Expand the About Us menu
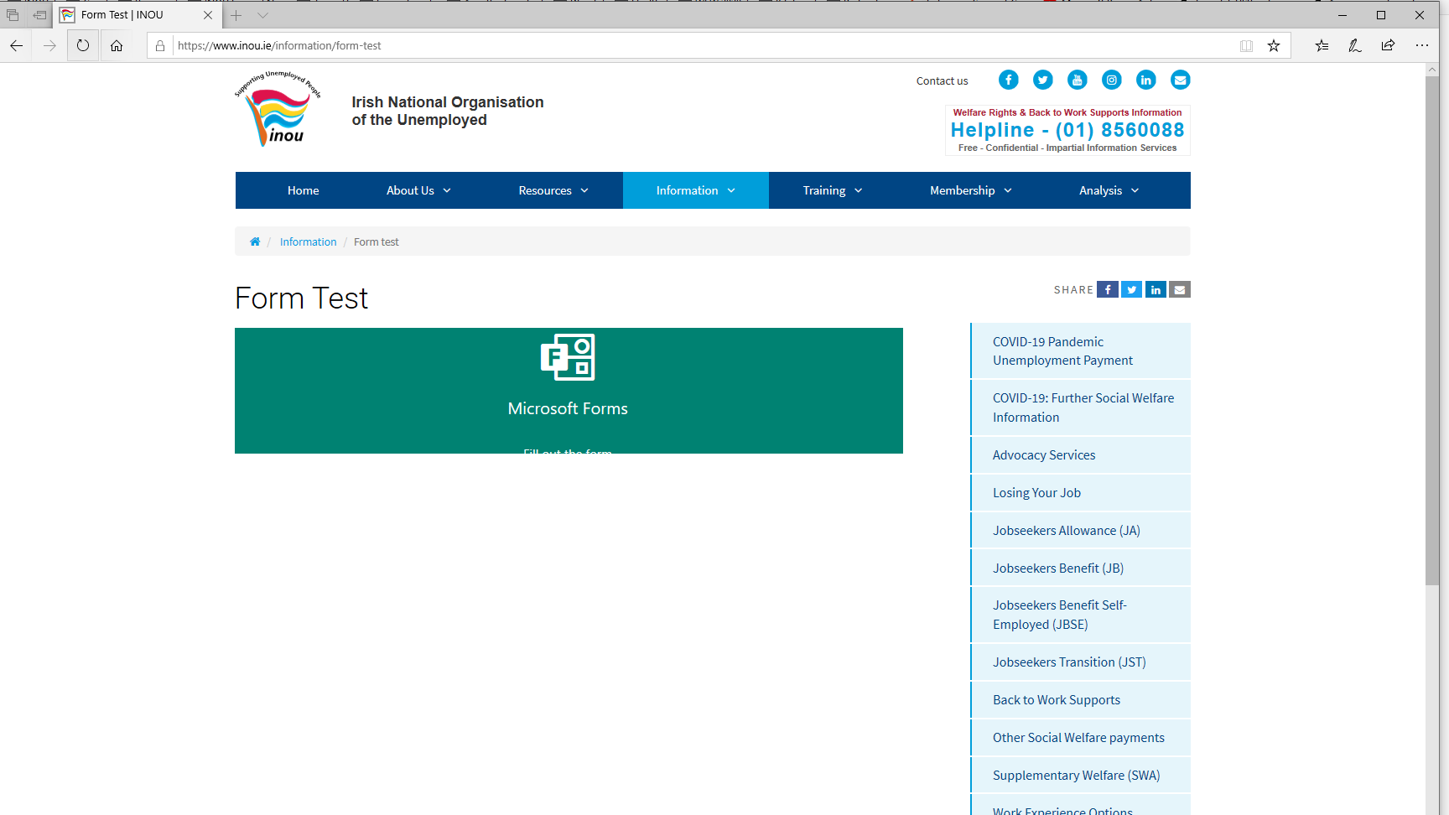 [x=418, y=190]
